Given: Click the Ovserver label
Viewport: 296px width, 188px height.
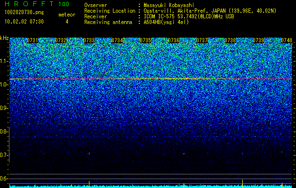Looking at the screenshot, I should tap(96, 5).
